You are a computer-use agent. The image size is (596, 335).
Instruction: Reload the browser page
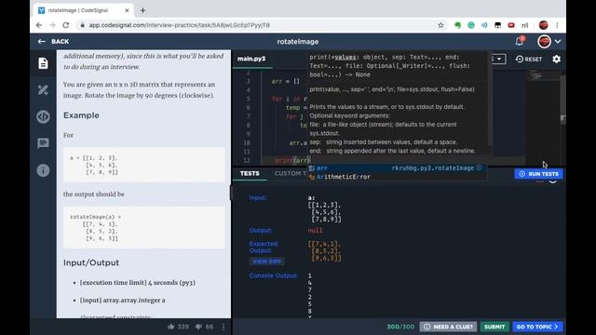point(66,25)
